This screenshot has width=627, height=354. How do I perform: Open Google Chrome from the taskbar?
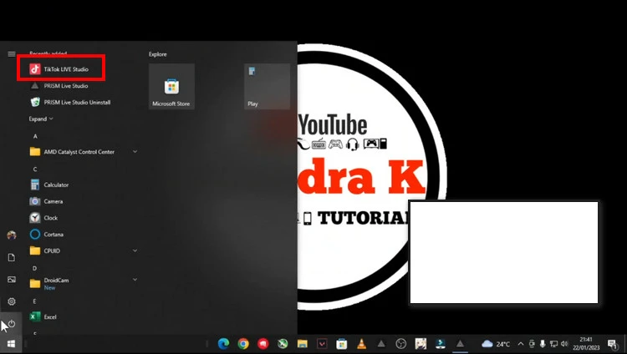(243, 344)
